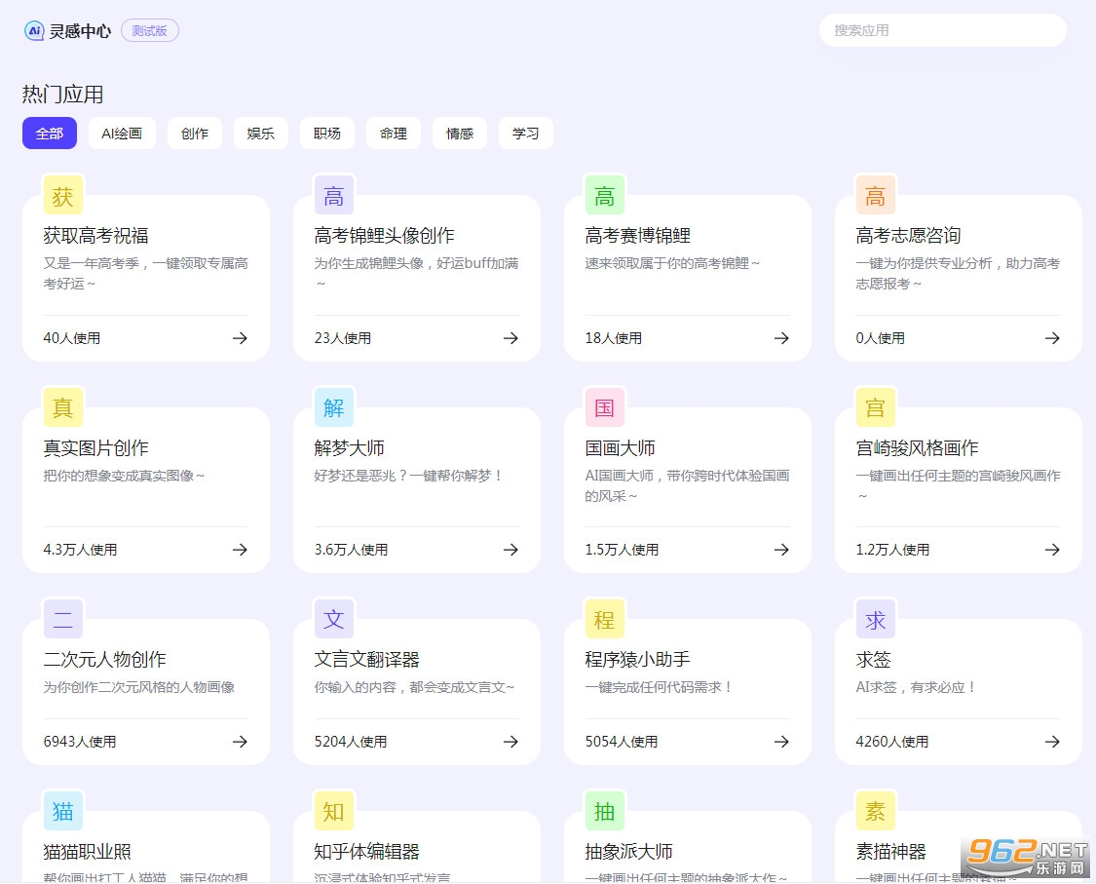Click the 5204人使用 usage count
This screenshot has height=884, width=1096.
(x=350, y=742)
